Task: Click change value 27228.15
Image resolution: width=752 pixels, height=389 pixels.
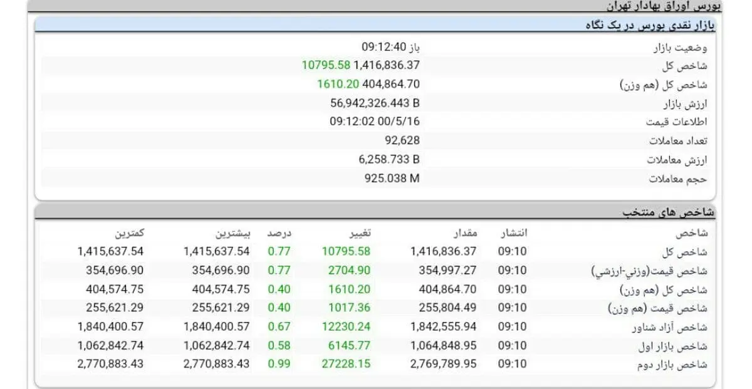Action: click(346, 364)
